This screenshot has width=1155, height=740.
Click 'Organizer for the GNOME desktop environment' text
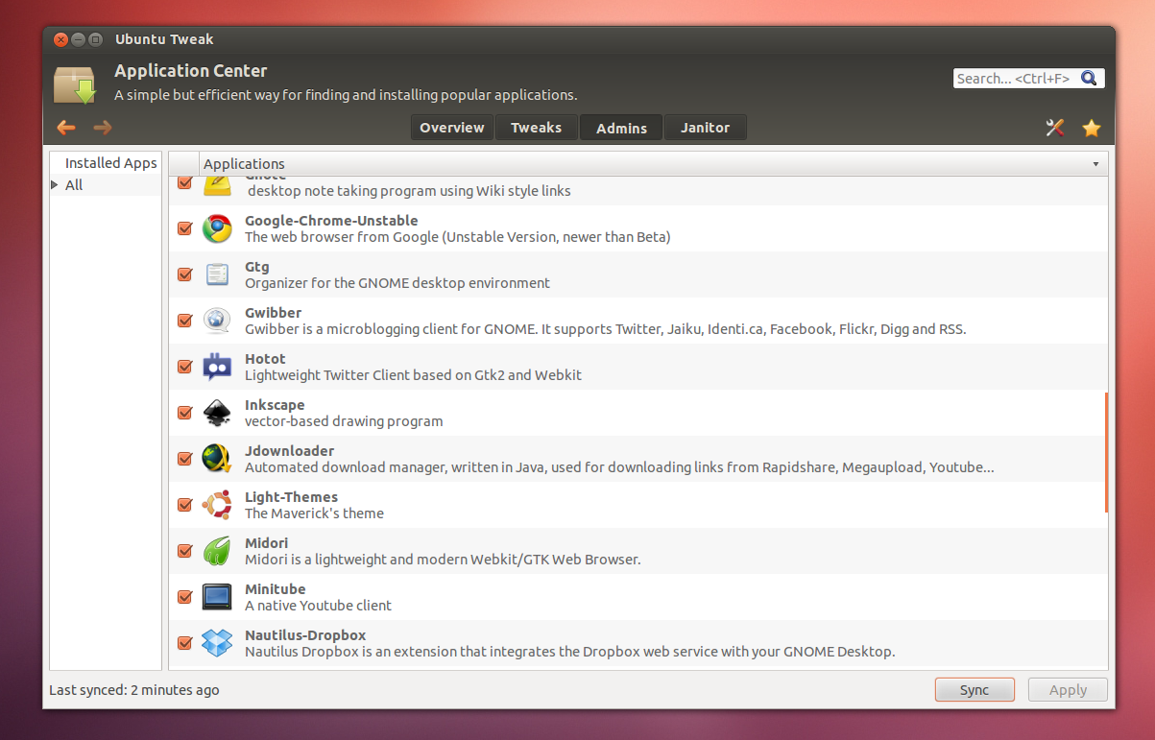[x=397, y=283]
